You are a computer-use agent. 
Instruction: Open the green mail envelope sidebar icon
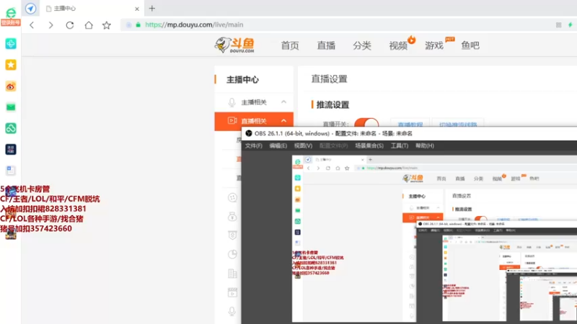pyautogui.click(x=11, y=107)
